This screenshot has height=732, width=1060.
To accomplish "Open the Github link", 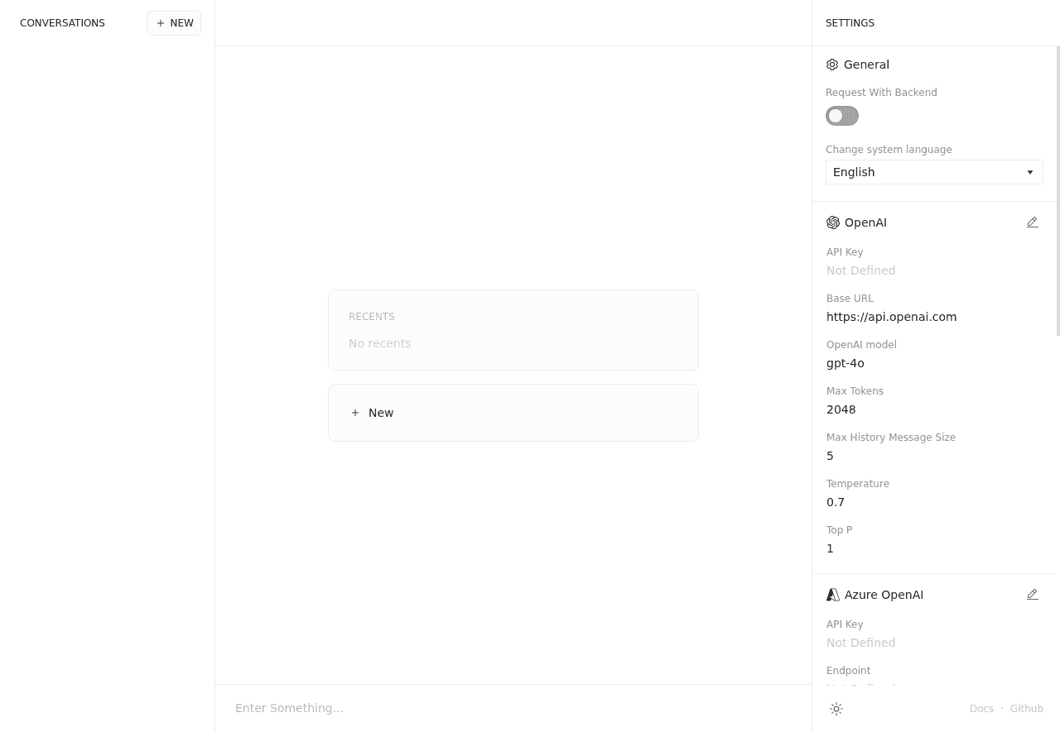I will coord(1026,709).
